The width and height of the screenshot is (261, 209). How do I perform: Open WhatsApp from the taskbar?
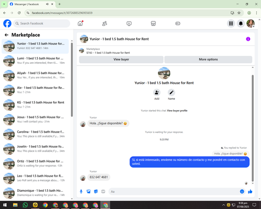(25, 205)
